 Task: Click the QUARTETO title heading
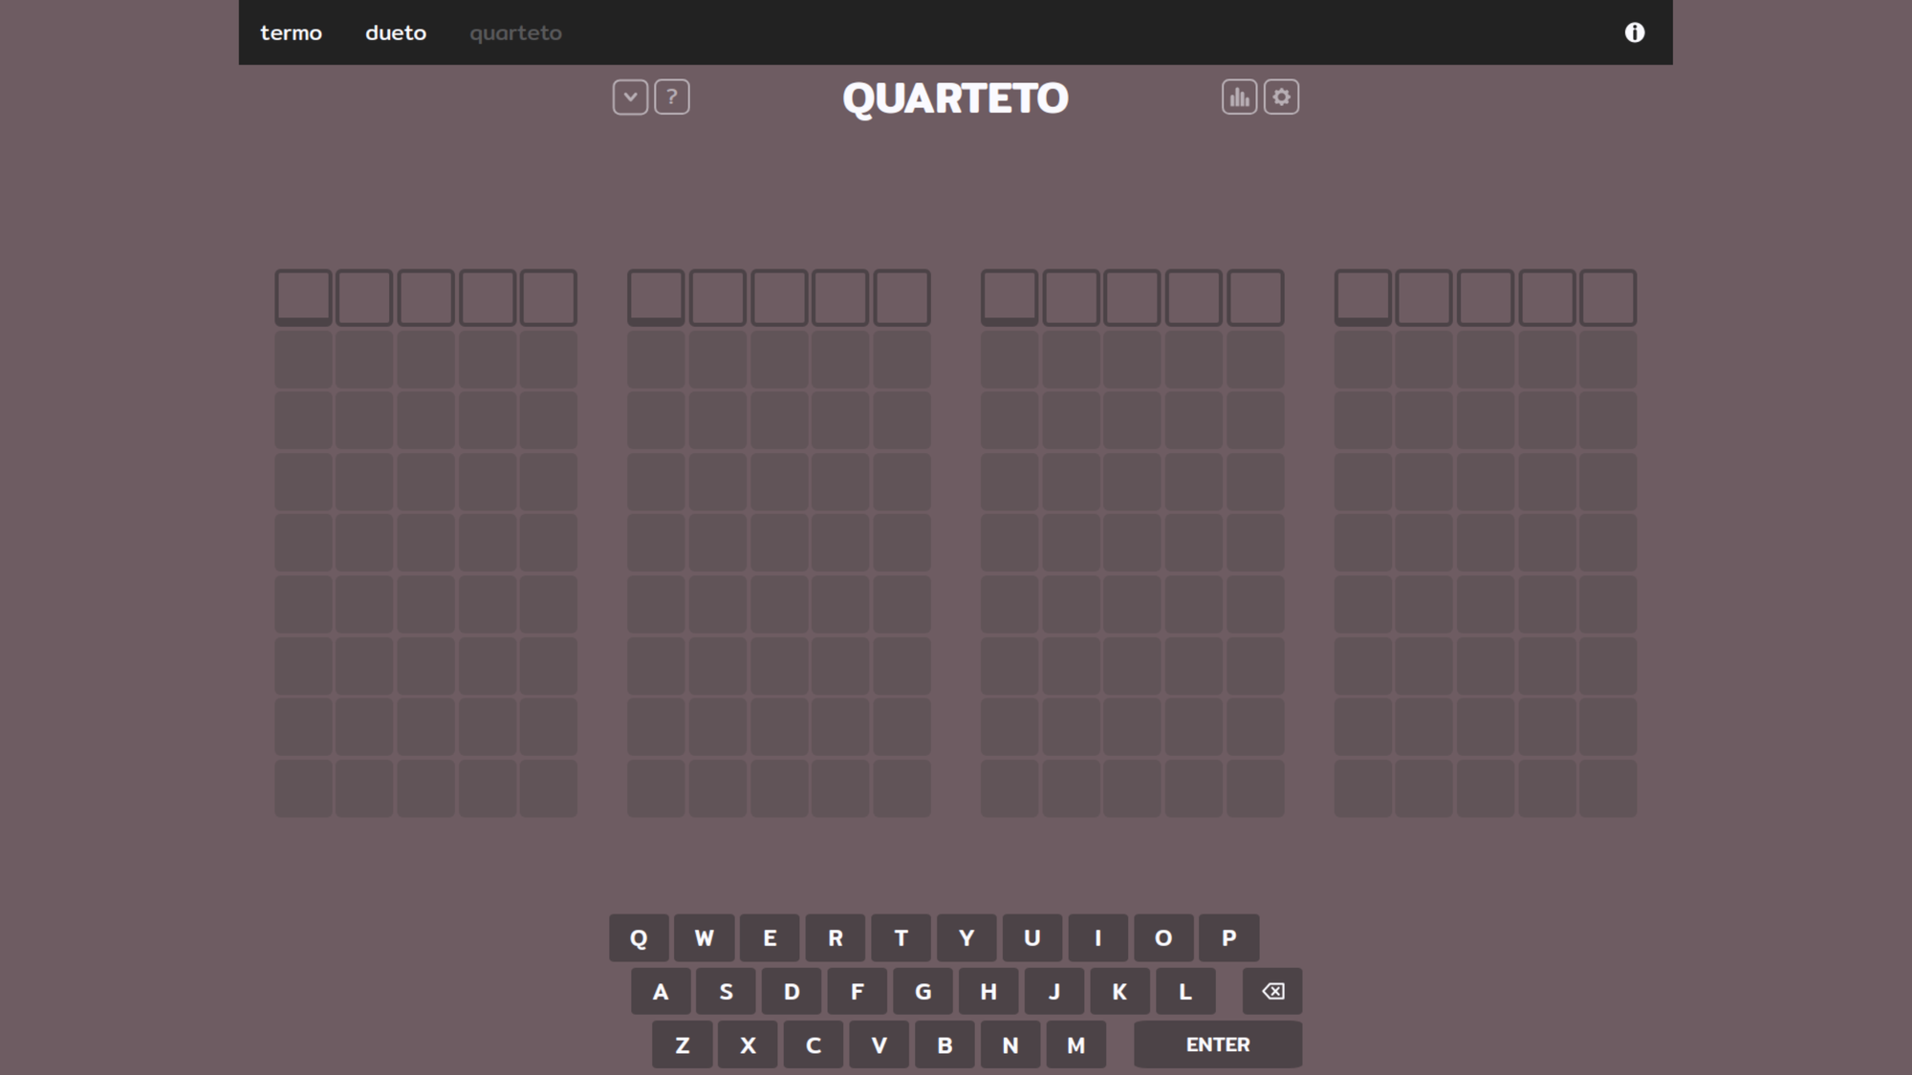[x=955, y=98]
